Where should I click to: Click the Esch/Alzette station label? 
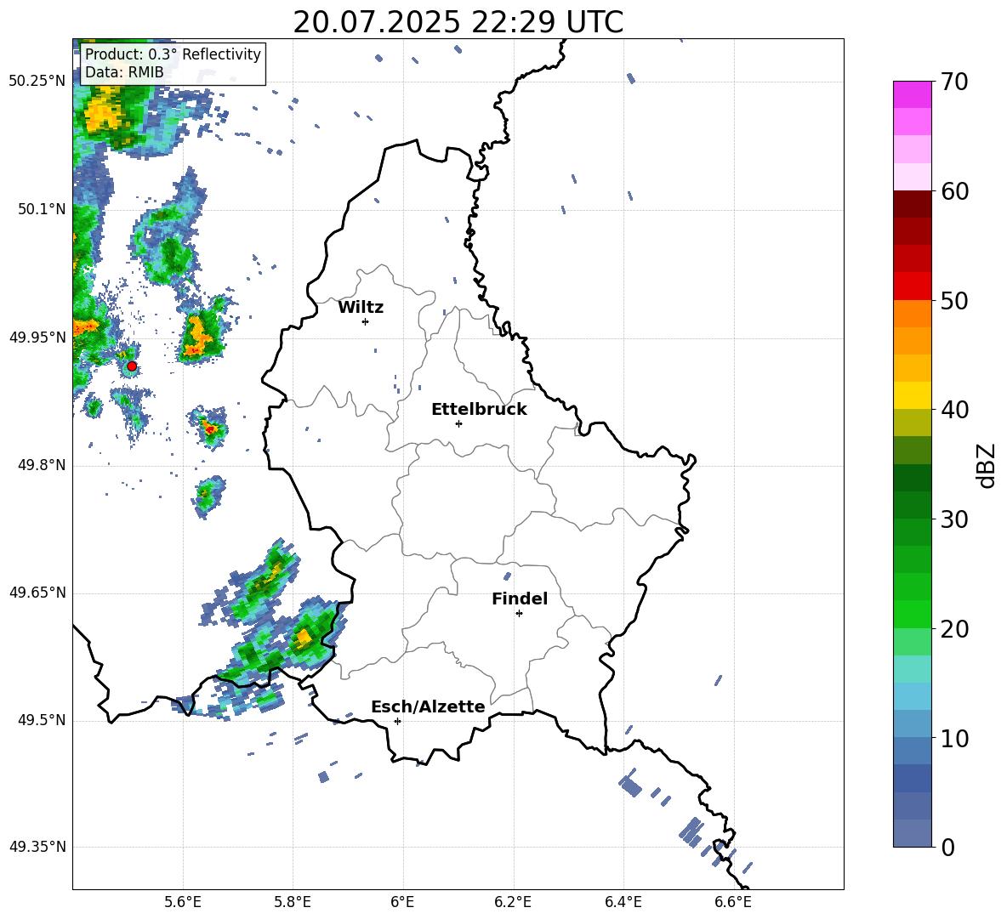point(428,706)
